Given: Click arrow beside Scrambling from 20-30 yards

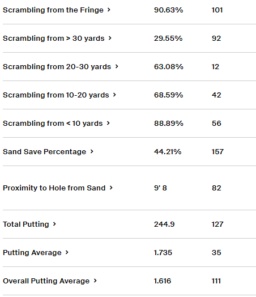Looking at the screenshot, I should point(117,66).
